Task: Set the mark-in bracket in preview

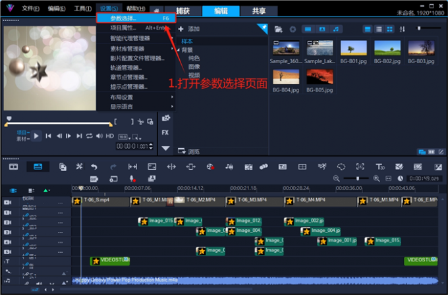Action: click(115, 122)
